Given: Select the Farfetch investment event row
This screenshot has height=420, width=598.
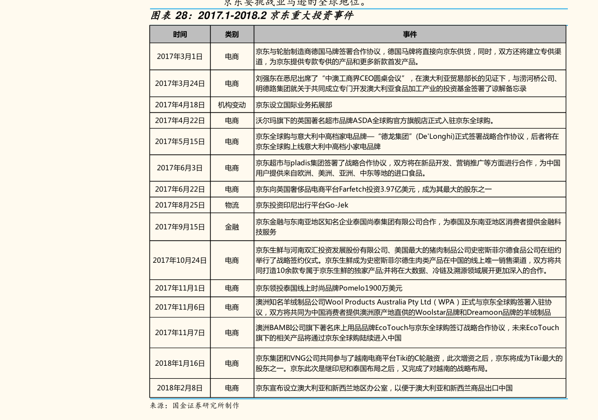Looking at the screenshot, I should coord(357,189).
